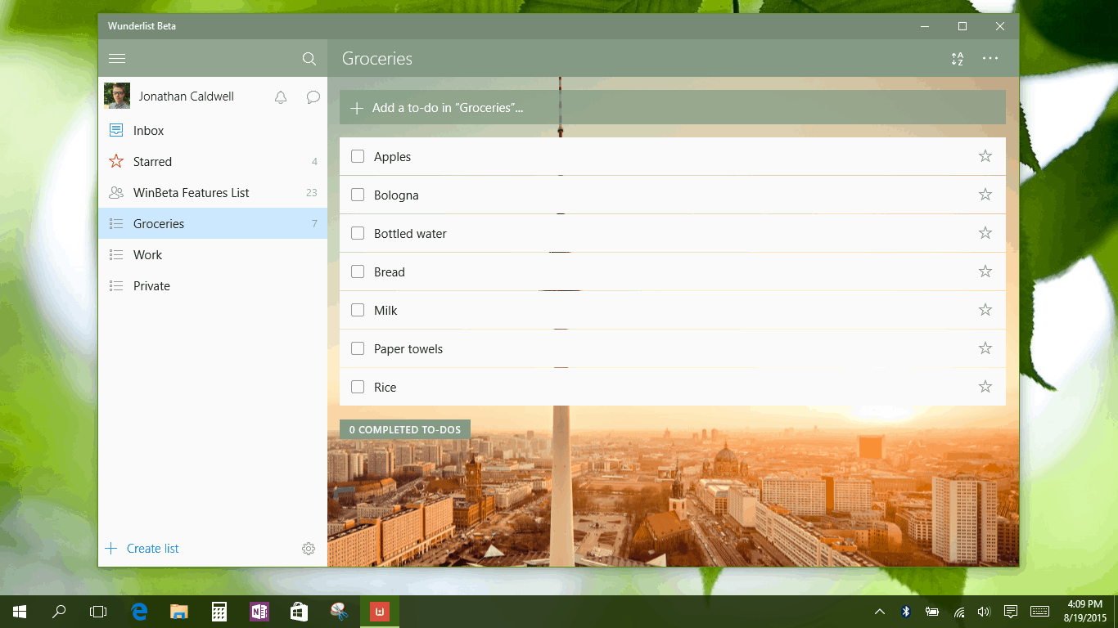
Task: Mark Milk as completed
Action: tap(358, 310)
